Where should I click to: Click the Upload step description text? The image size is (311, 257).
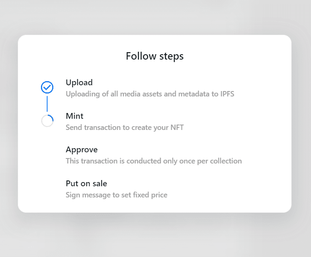[150, 94]
